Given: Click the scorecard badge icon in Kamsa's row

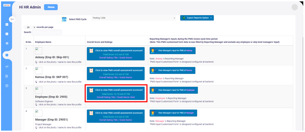Looking at the screenshot, I should point(91,70).
